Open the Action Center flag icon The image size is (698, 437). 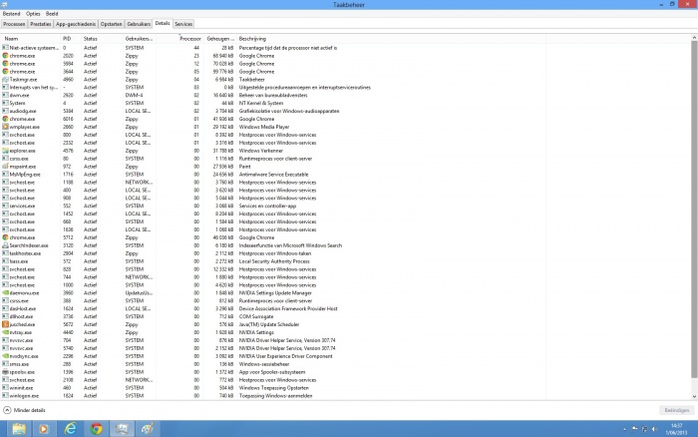tap(635, 429)
